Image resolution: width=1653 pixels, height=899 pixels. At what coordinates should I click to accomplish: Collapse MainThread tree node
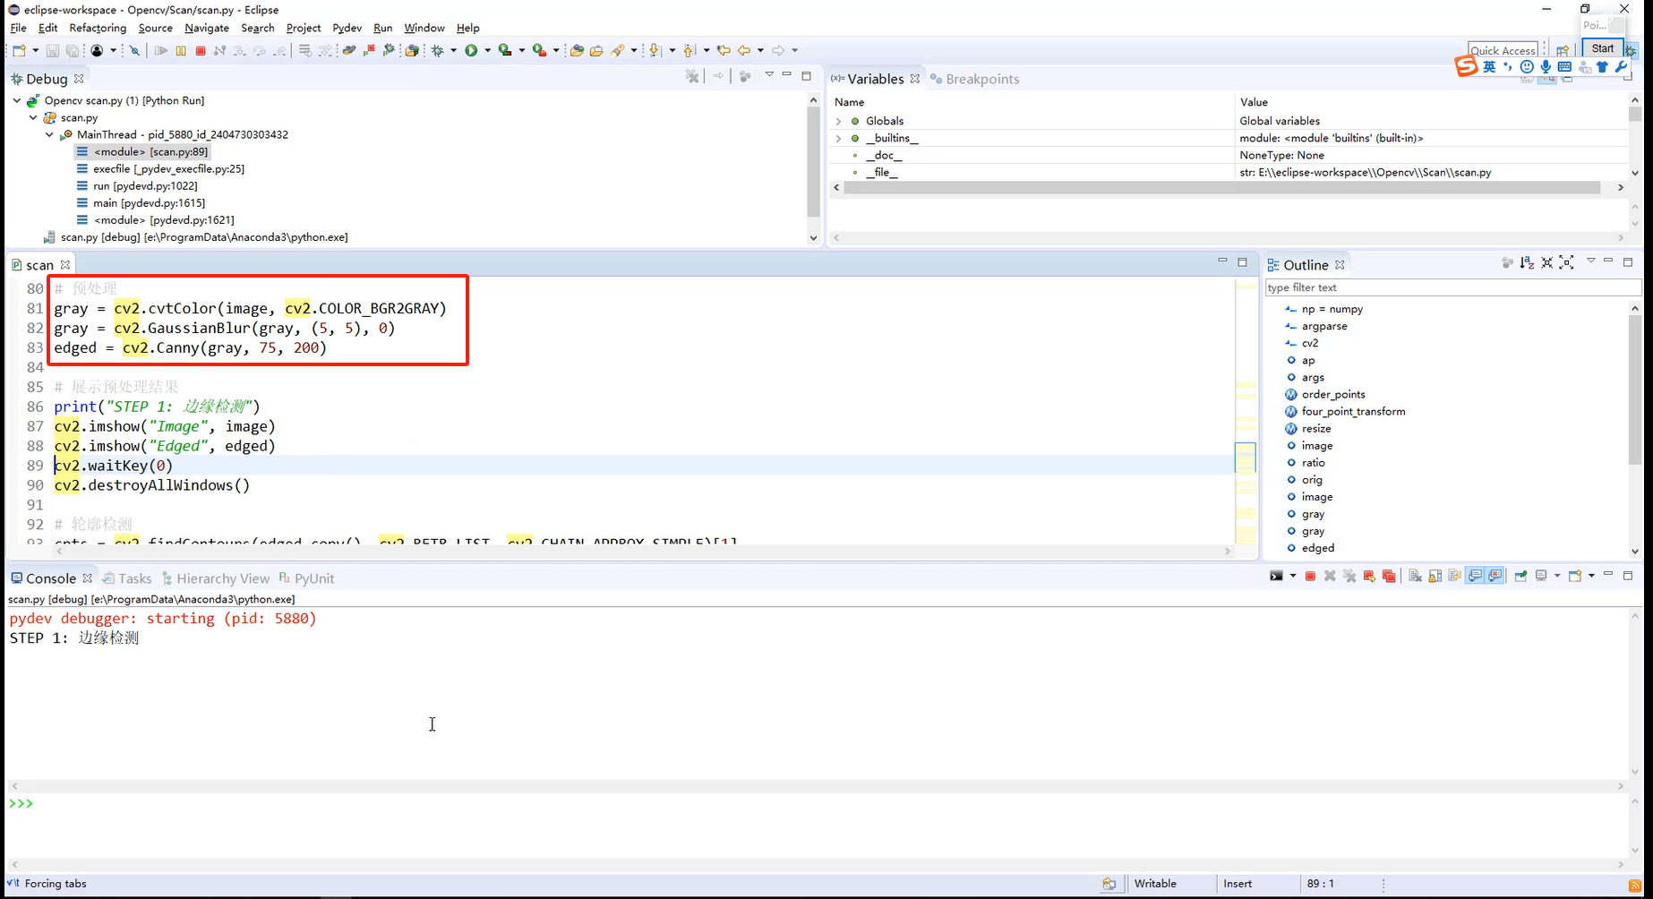click(49, 134)
